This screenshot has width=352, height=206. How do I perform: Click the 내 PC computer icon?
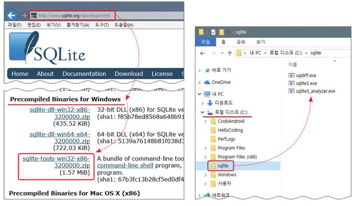point(207,94)
